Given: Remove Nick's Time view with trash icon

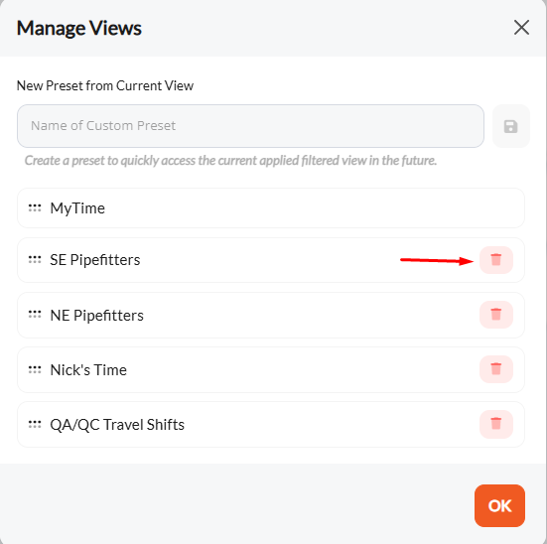Looking at the screenshot, I should (x=495, y=369).
